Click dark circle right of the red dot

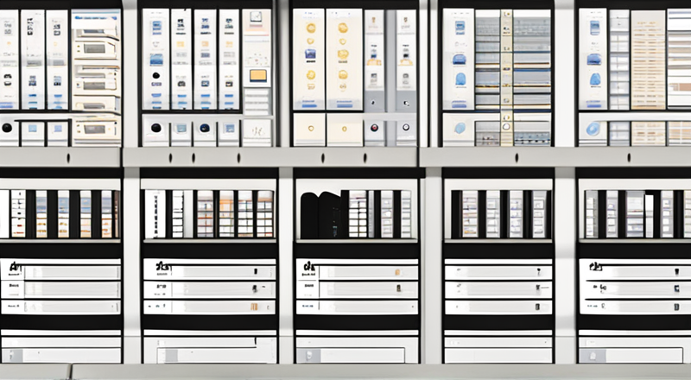(404, 128)
